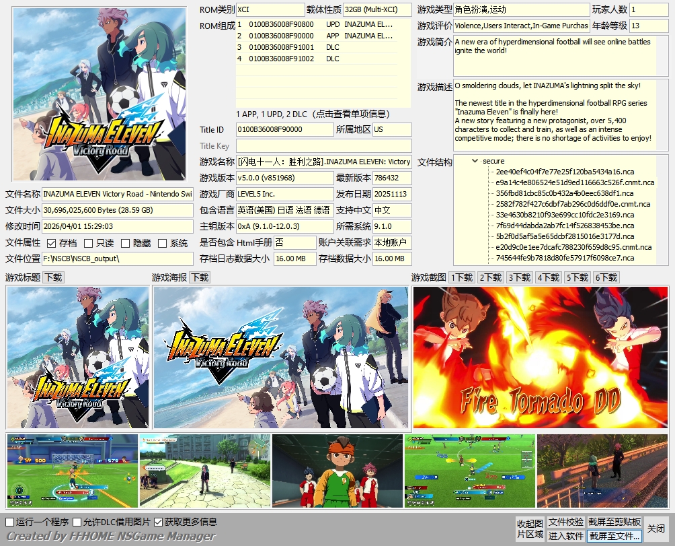
Task: Enable the 只读 read-only checkbox
Action: pos(89,243)
